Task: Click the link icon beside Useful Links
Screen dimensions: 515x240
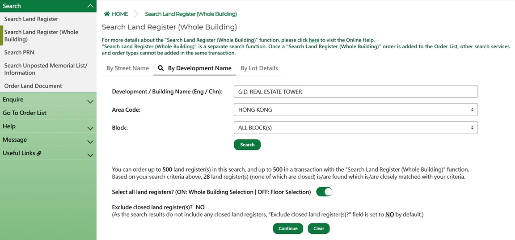Action: (39, 153)
